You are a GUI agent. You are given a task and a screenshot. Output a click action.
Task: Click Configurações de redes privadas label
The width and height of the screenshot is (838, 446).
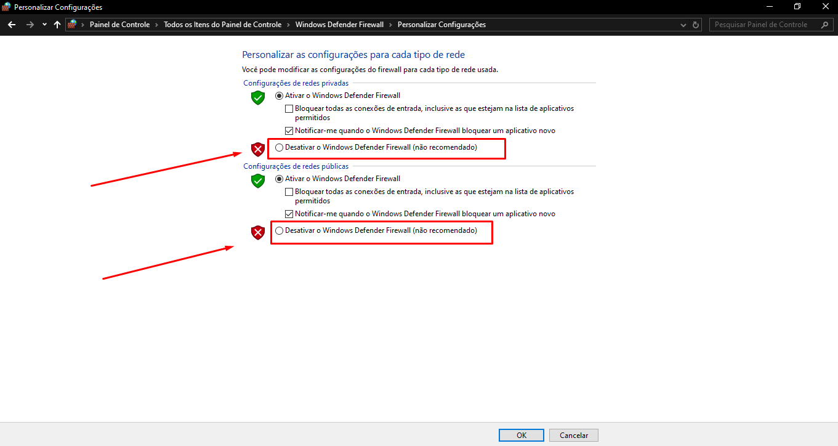[x=296, y=83]
